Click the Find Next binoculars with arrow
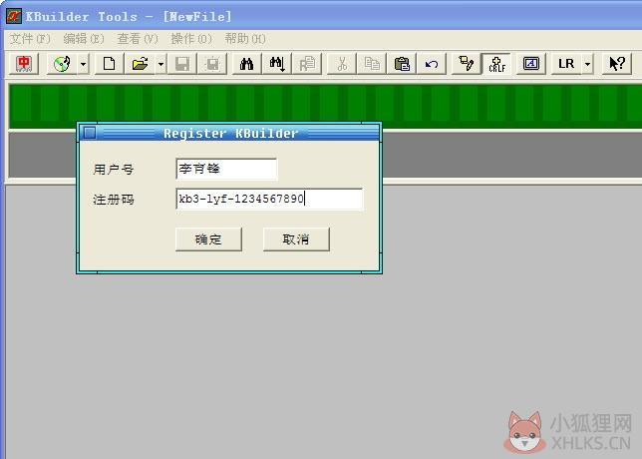The image size is (642, 459). 277,64
